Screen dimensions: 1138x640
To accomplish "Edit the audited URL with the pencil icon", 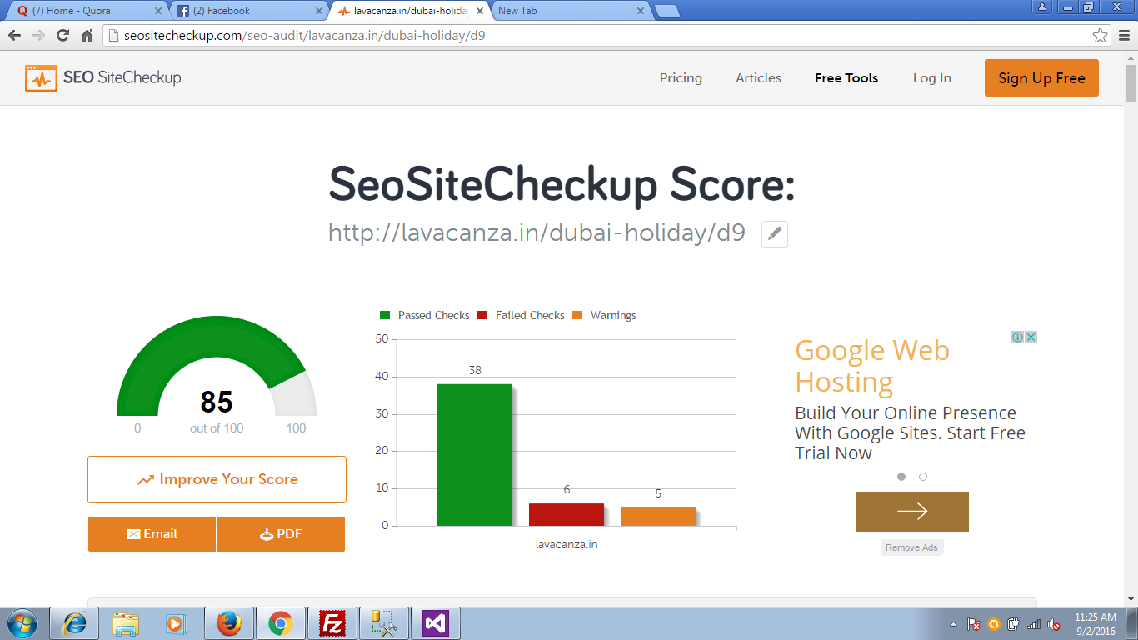I will (775, 234).
